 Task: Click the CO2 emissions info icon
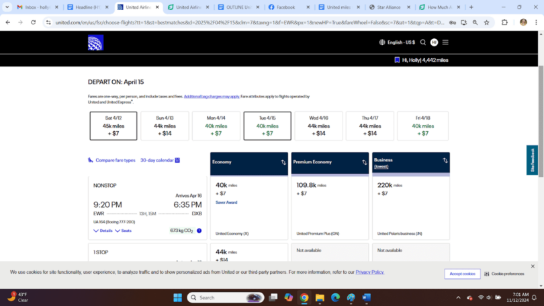coord(199,231)
